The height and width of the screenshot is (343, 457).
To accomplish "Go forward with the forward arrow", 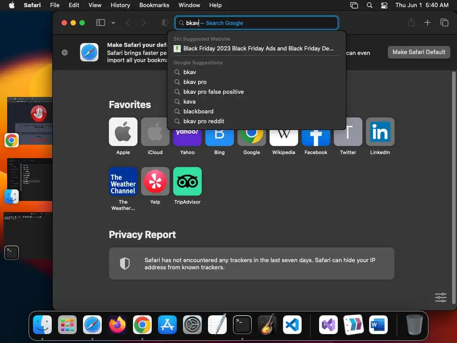I will (x=143, y=23).
